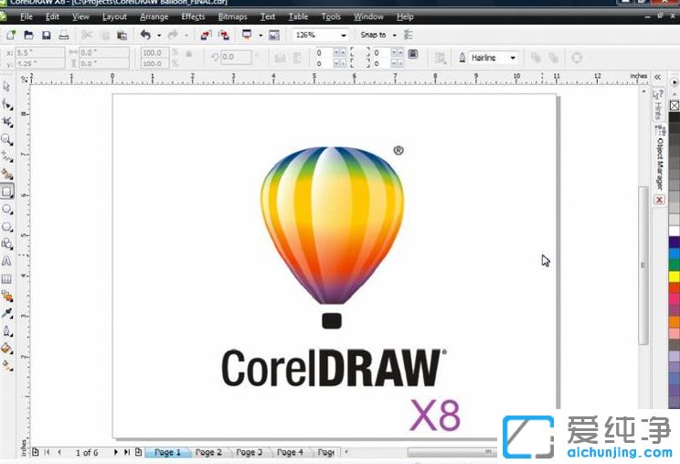Select the Polygon tool

pyautogui.click(x=6, y=227)
